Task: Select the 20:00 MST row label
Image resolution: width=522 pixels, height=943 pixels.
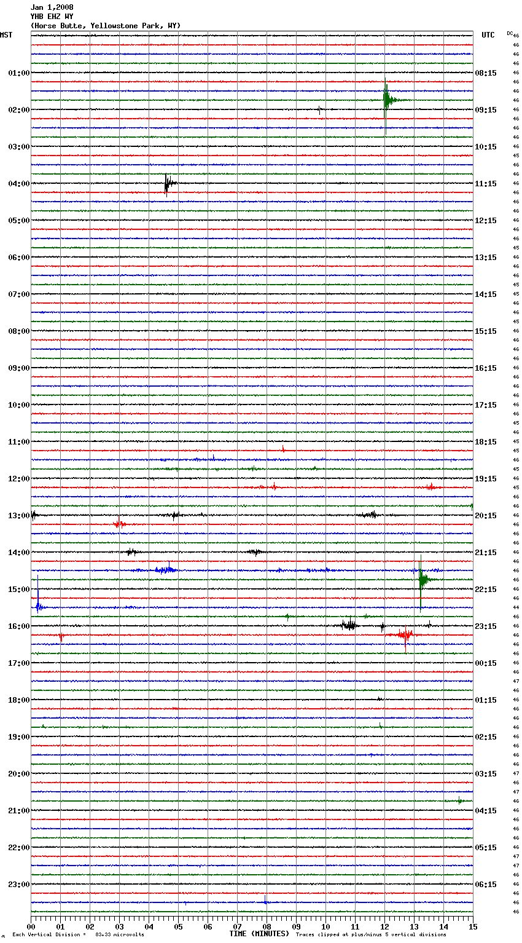Action: pyautogui.click(x=18, y=774)
